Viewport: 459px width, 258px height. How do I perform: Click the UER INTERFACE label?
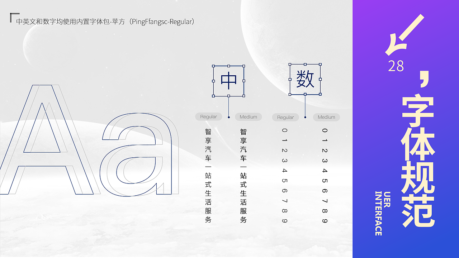(382, 213)
